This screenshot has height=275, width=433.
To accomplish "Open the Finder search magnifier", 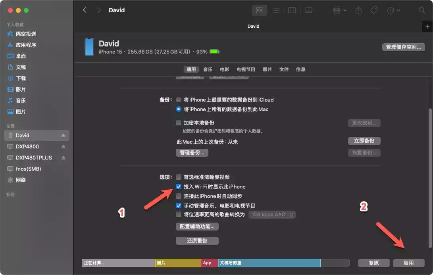I will pyautogui.click(x=421, y=10).
